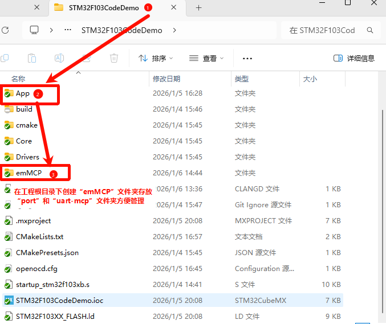Open the 排序 sort dropdown
The height and width of the screenshot is (324, 386).
156,58
